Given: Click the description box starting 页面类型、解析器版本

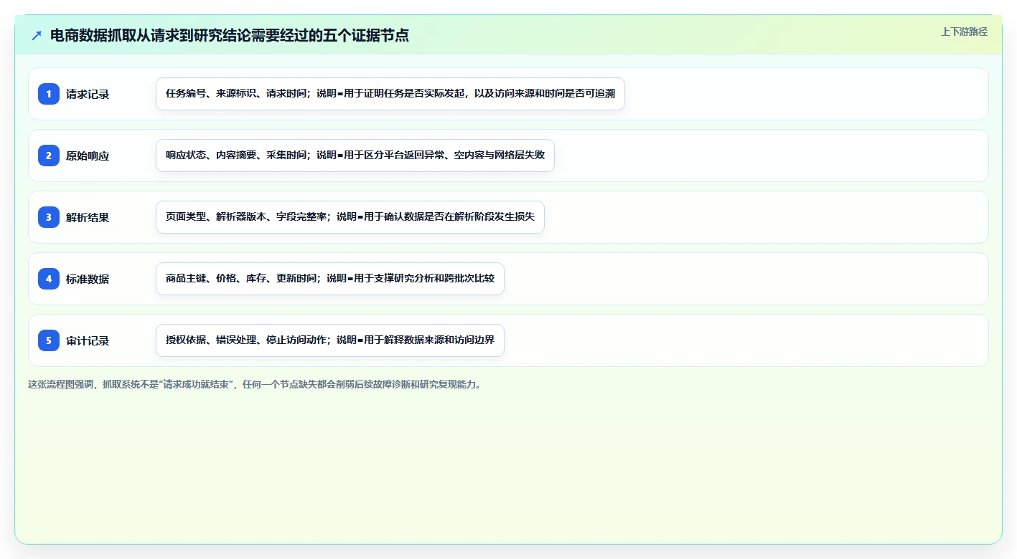Looking at the screenshot, I should [x=350, y=217].
